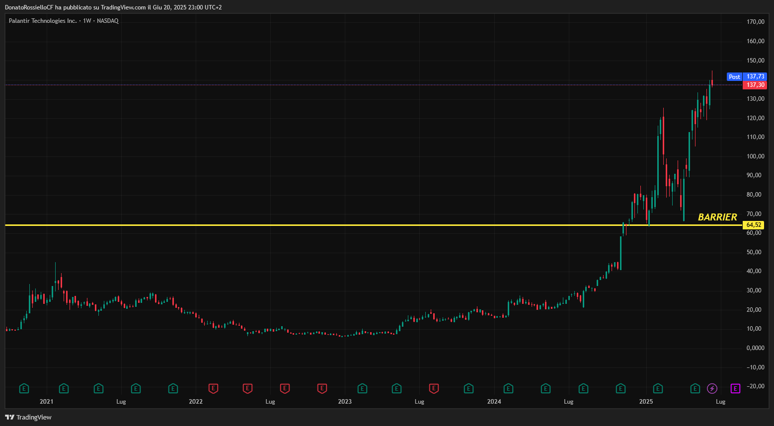Open the red earnings marker just left of the 2022 Lug label
The height and width of the screenshot is (426, 774).
click(x=247, y=388)
